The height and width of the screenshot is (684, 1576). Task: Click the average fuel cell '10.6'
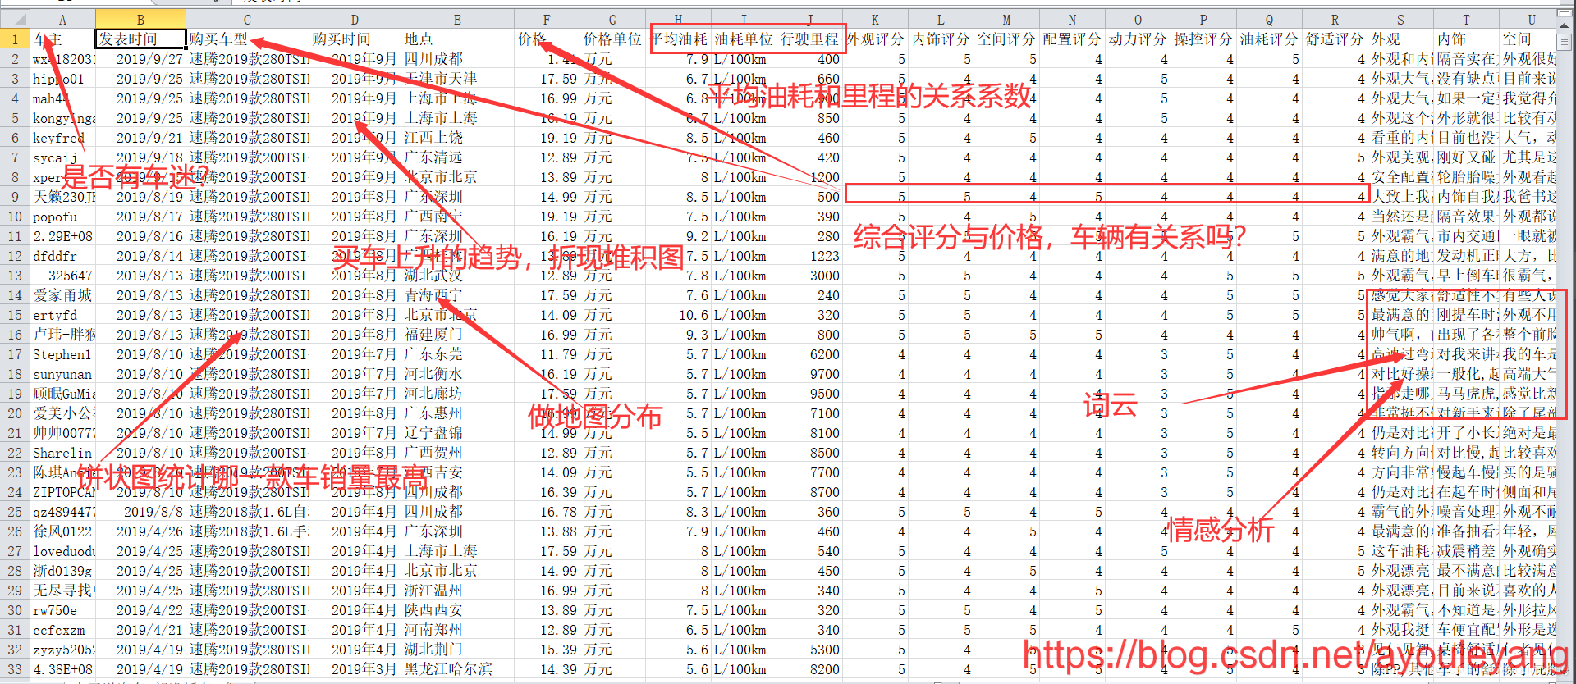(x=678, y=315)
